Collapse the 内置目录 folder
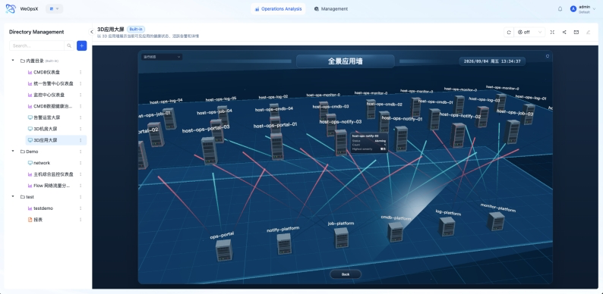 pos(13,61)
